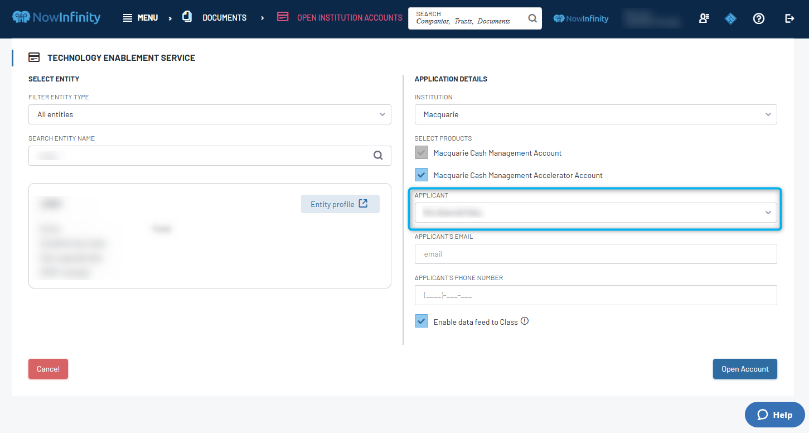Click info icon beside Enable data feed
The height and width of the screenshot is (433, 809).
click(524, 321)
